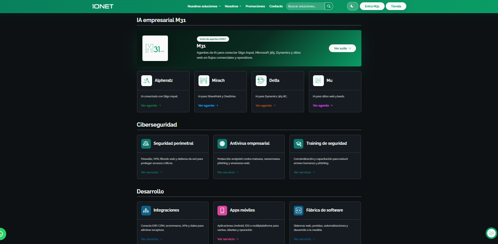Click 'IA para SharePoint y OneDrive.' text
Viewport: 498px width, 244px height.
click(x=217, y=96)
